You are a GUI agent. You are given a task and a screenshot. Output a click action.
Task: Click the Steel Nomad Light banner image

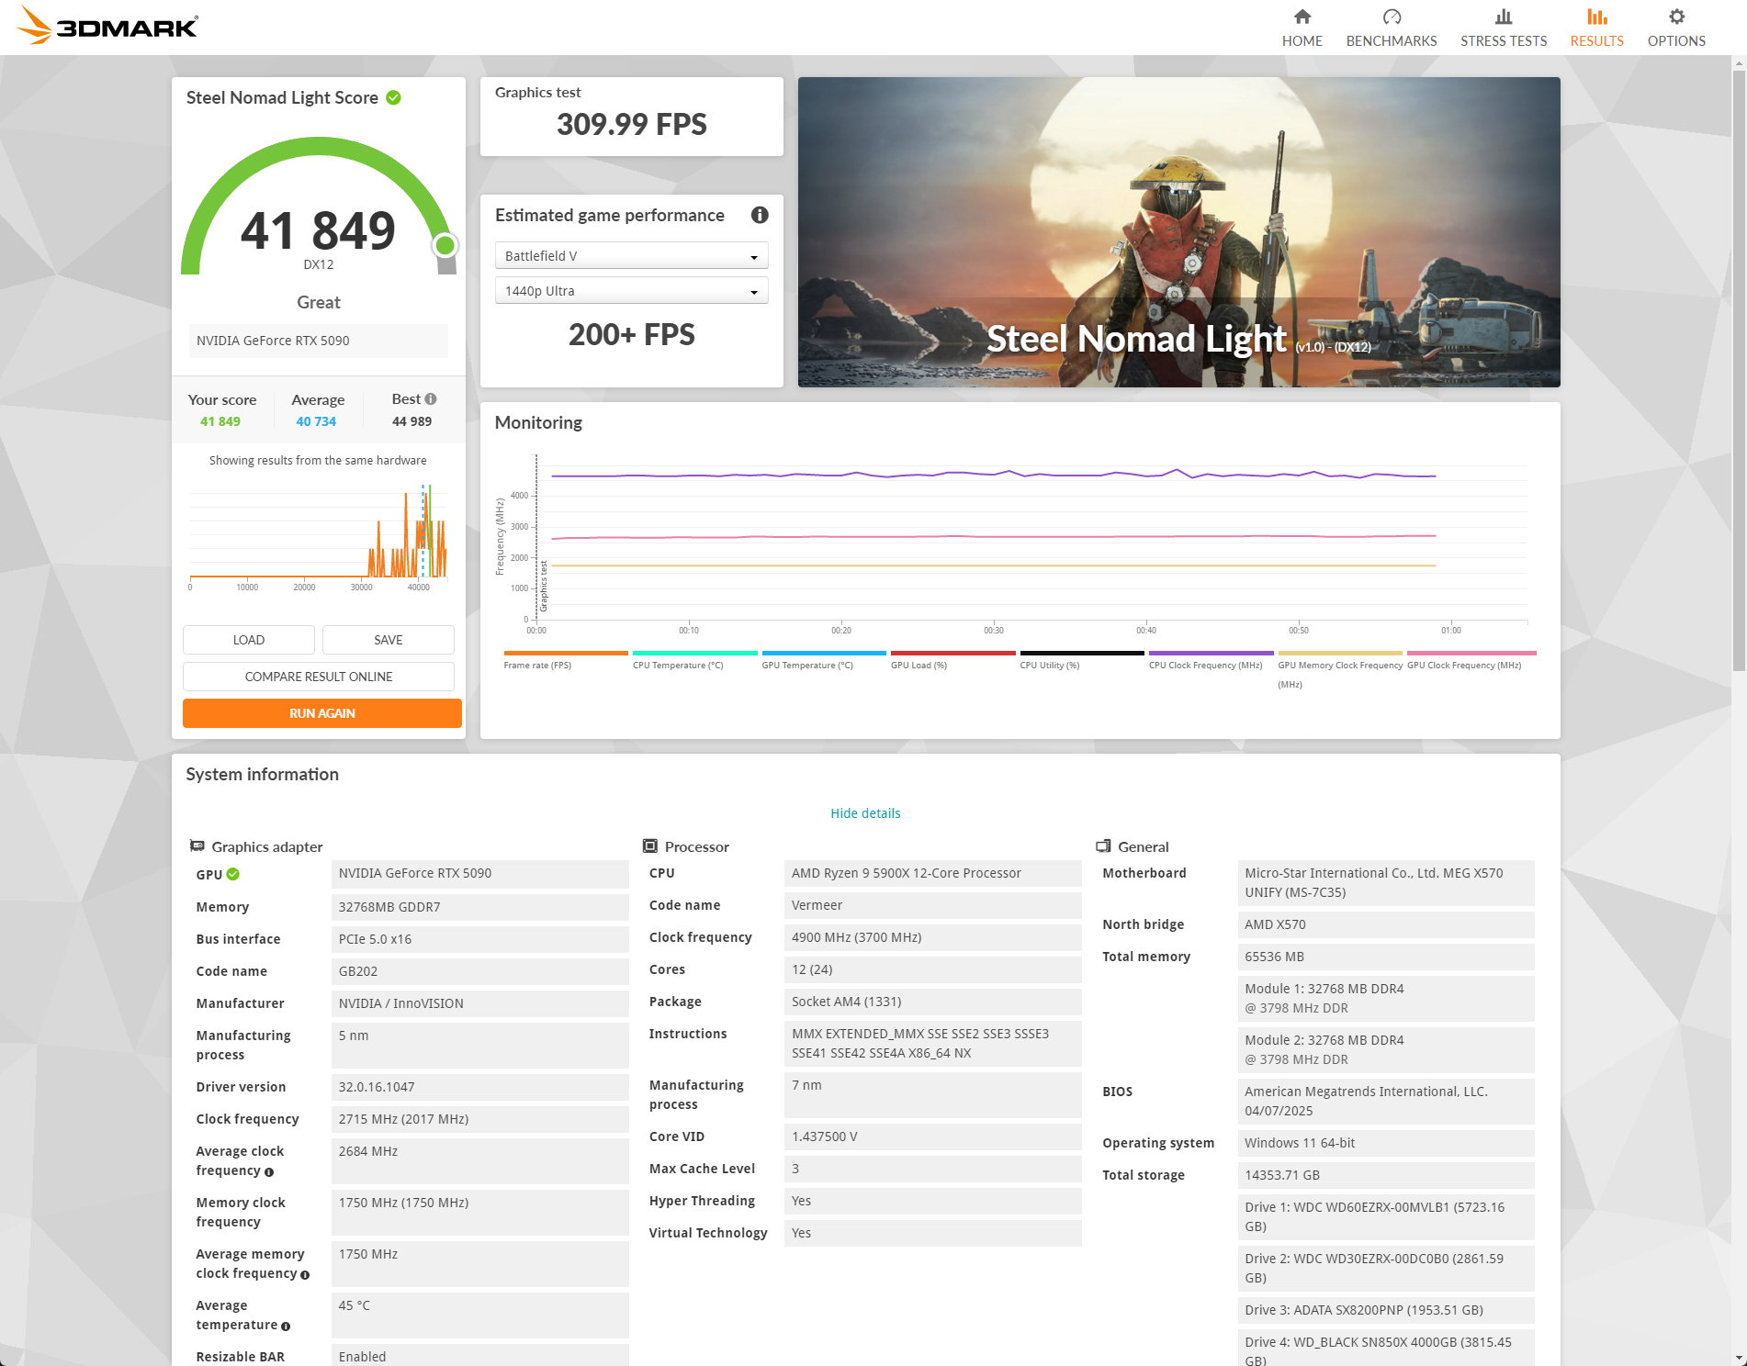tap(1178, 232)
